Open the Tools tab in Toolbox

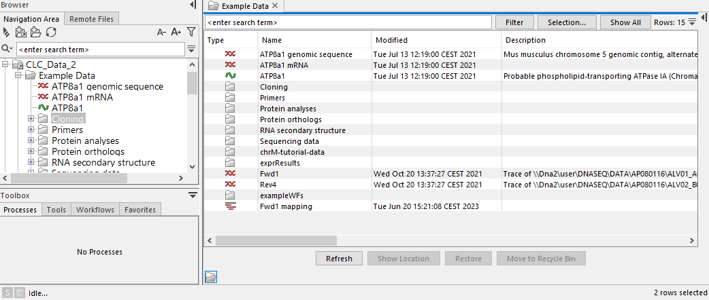(x=56, y=210)
